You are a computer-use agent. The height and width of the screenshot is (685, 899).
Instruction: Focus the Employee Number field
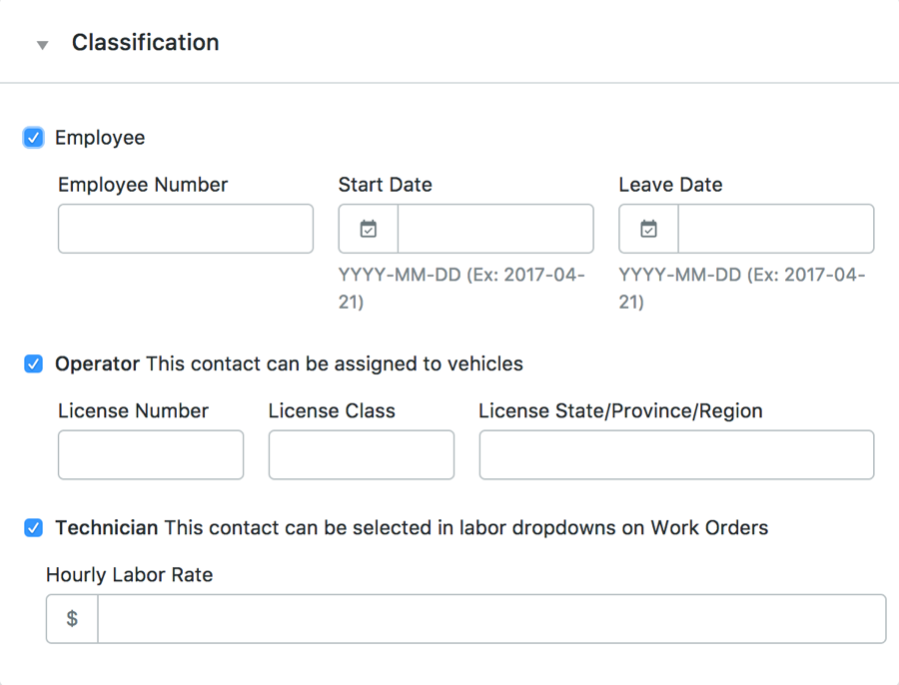pyautogui.click(x=186, y=229)
